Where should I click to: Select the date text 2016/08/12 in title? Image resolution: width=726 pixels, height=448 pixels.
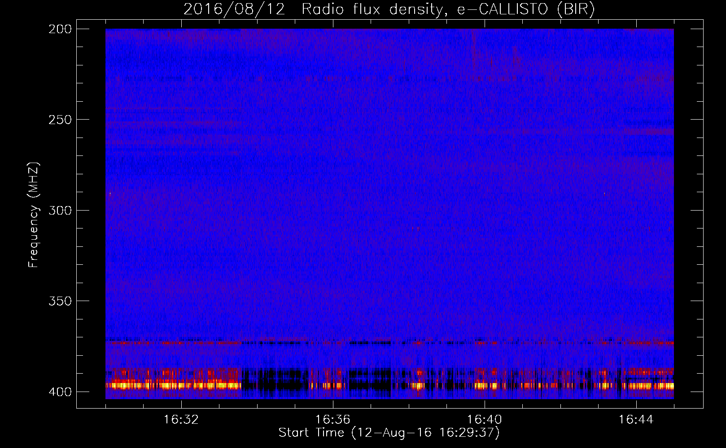(x=234, y=9)
